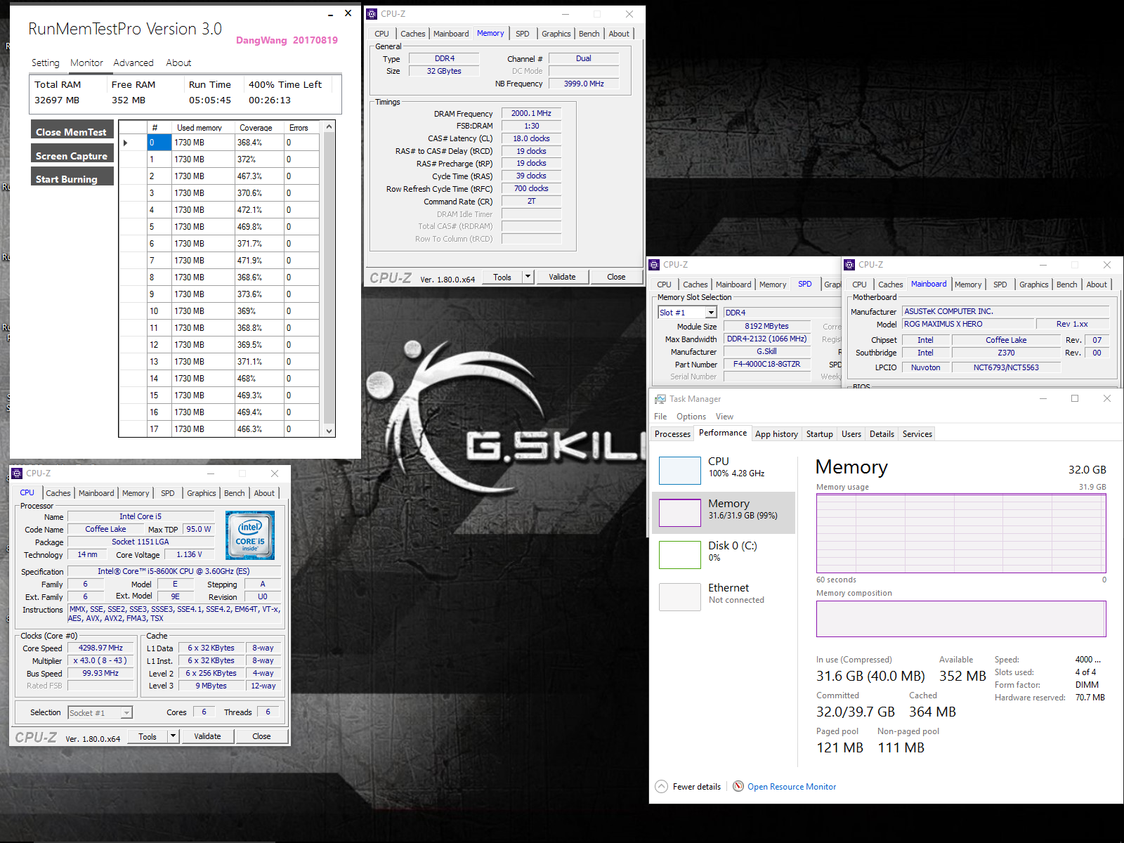
Task: Switch to the Advanced tab in RunMemTestPro
Action: tap(133, 63)
